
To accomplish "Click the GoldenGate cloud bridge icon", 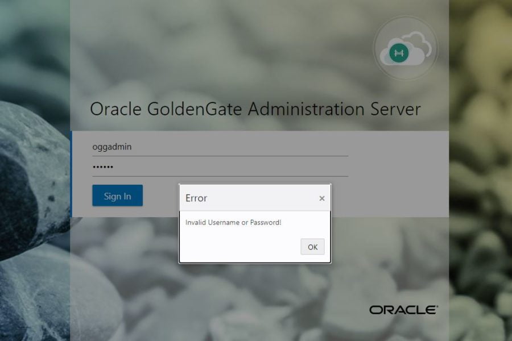I will [x=405, y=48].
